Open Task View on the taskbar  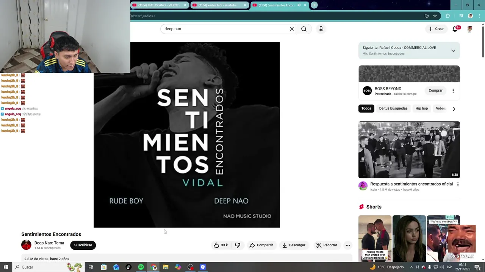pos(91,267)
